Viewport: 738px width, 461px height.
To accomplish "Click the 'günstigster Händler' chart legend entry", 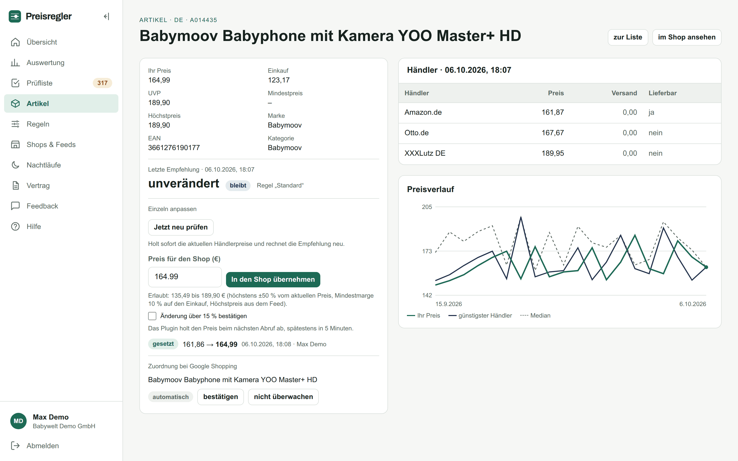I will (480, 316).
